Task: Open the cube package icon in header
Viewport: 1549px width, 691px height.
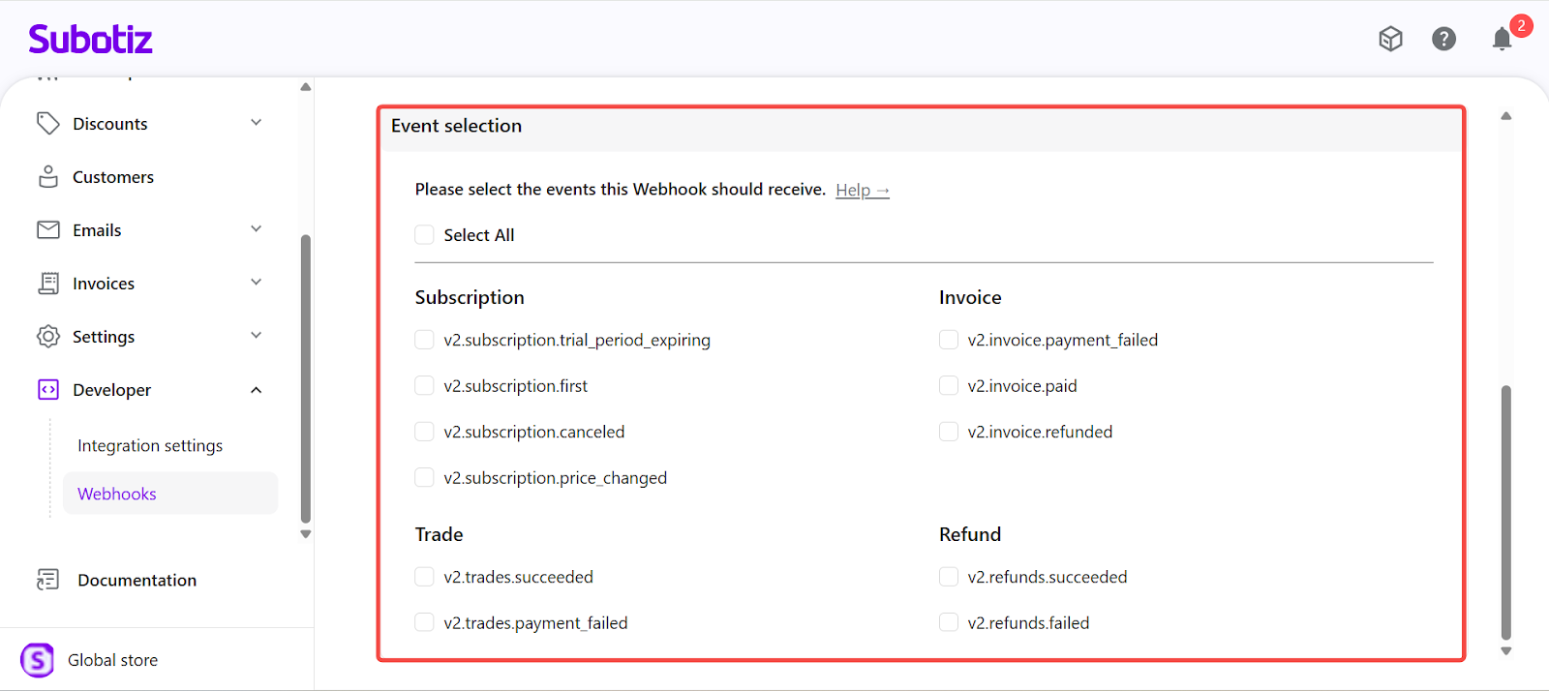Action: 1390,39
